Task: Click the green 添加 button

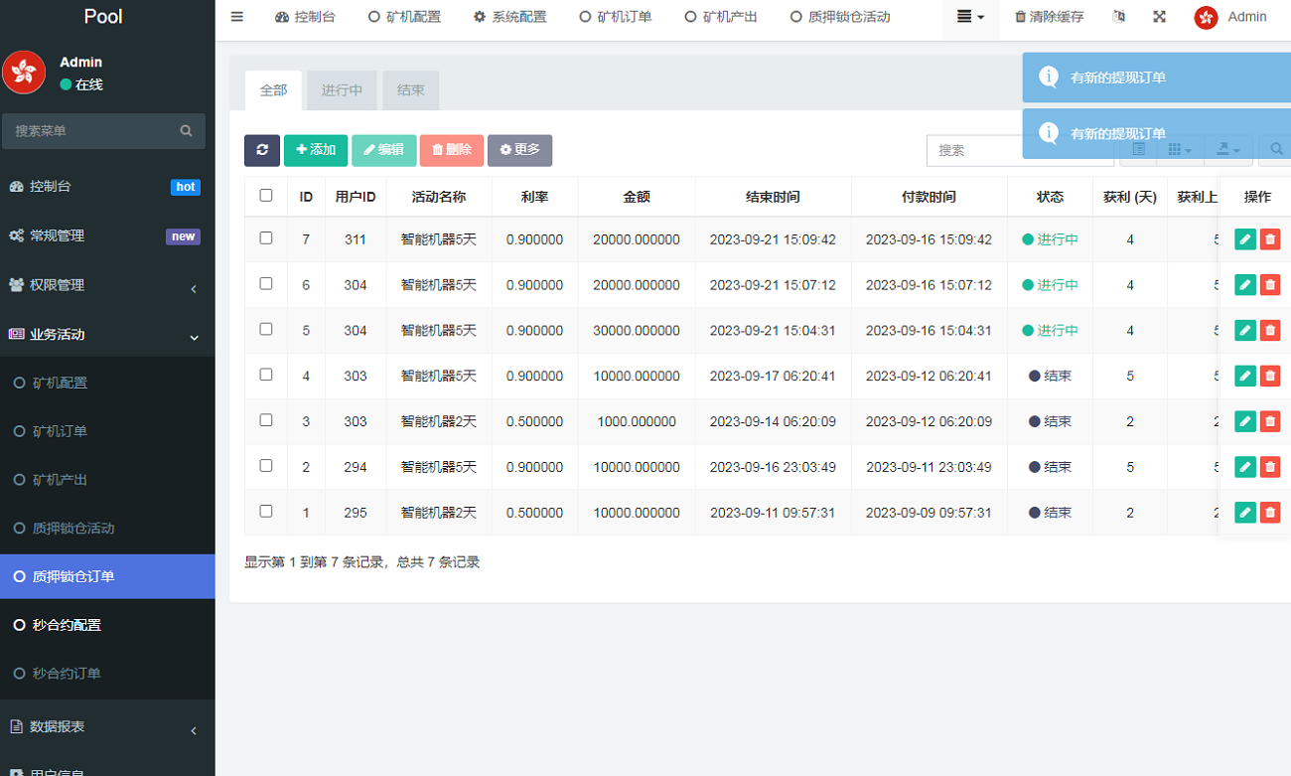Action: [x=316, y=150]
